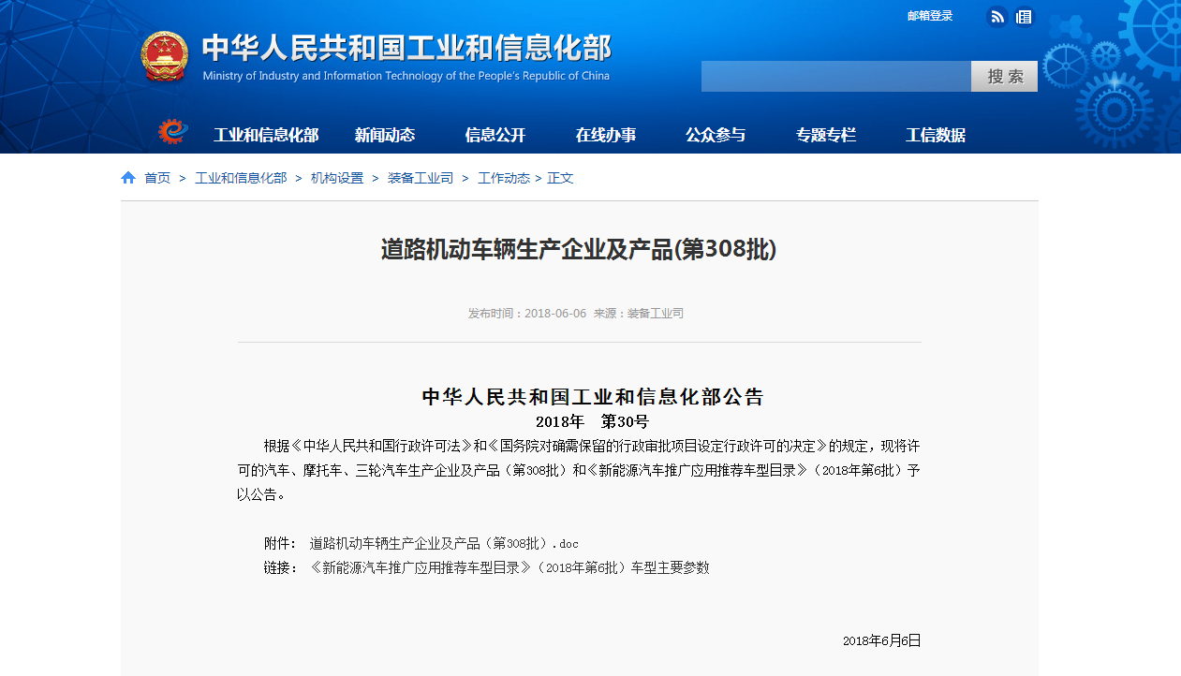Click the signing date 2018年6月6日
The image size is (1181, 676).
coord(882,640)
